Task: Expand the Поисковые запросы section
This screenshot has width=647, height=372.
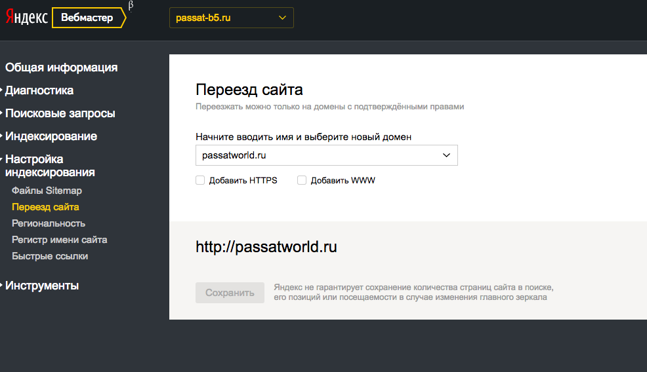Action: click(x=60, y=113)
